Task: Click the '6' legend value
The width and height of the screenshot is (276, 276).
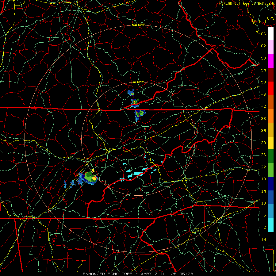Action: tap(265, 215)
